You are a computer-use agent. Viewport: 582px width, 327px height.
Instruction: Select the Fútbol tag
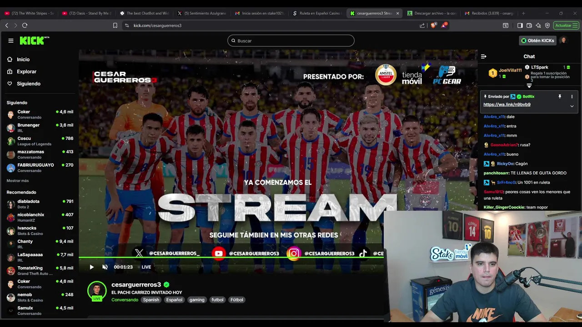(236, 300)
